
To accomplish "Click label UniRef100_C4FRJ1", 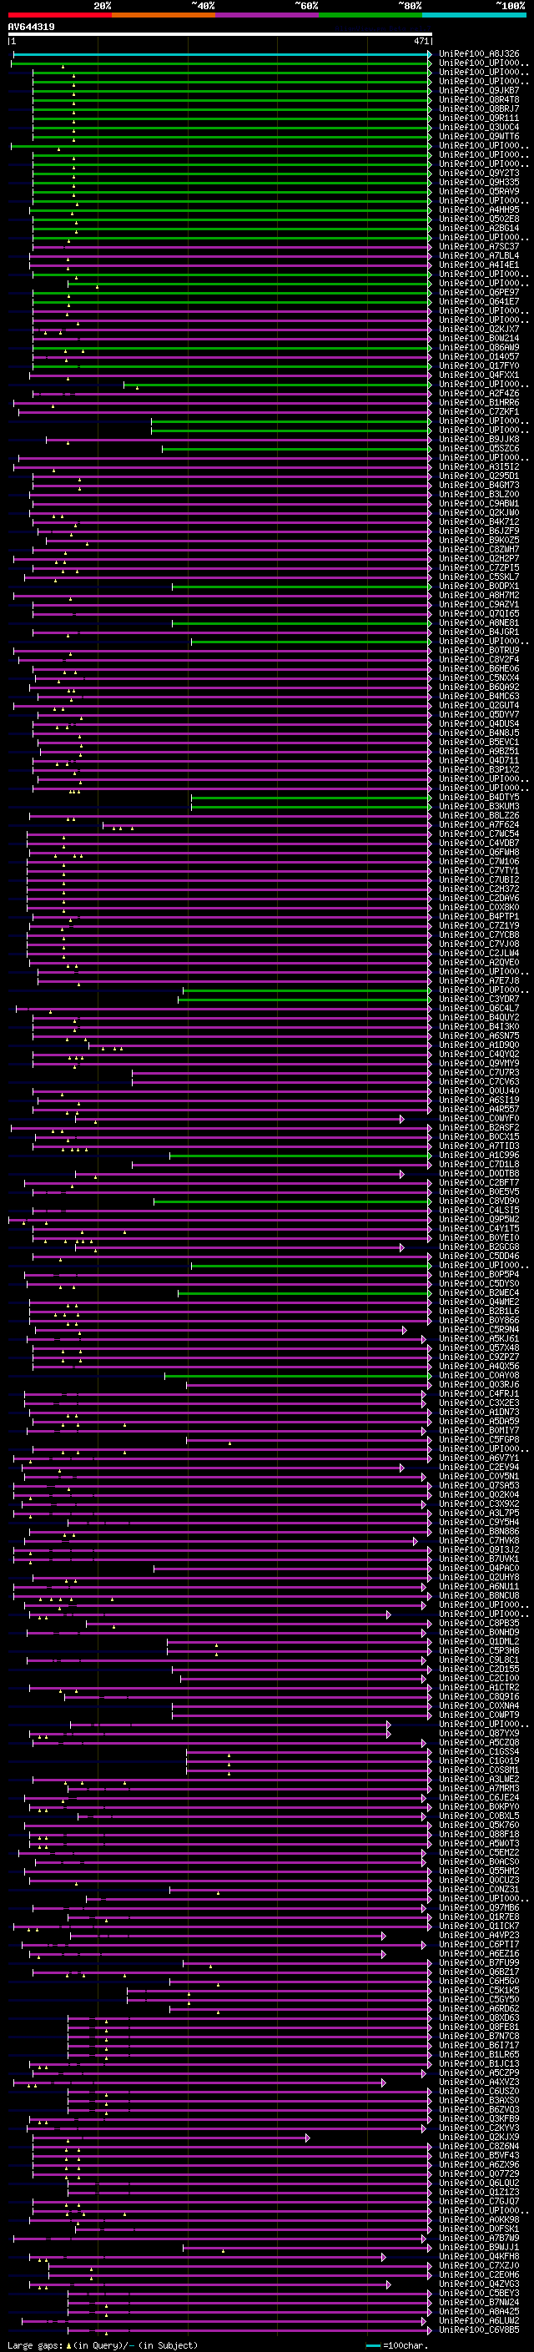I will click(478, 1393).
